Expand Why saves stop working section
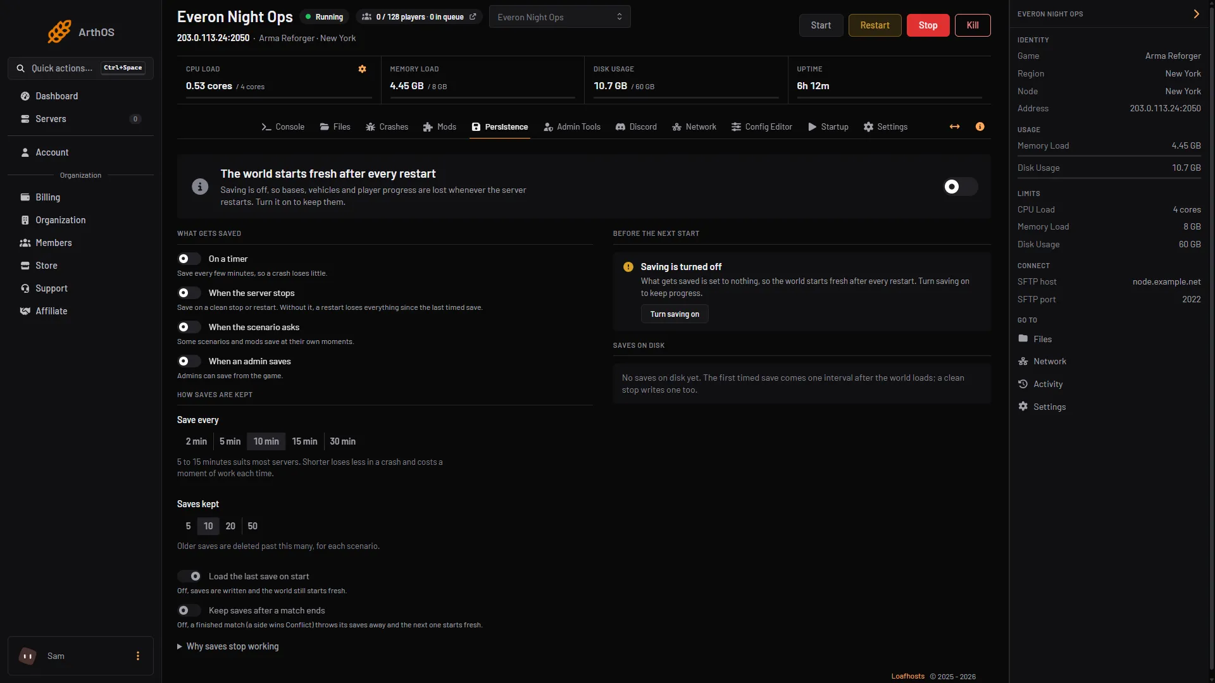This screenshot has height=683, width=1215. 228,646
